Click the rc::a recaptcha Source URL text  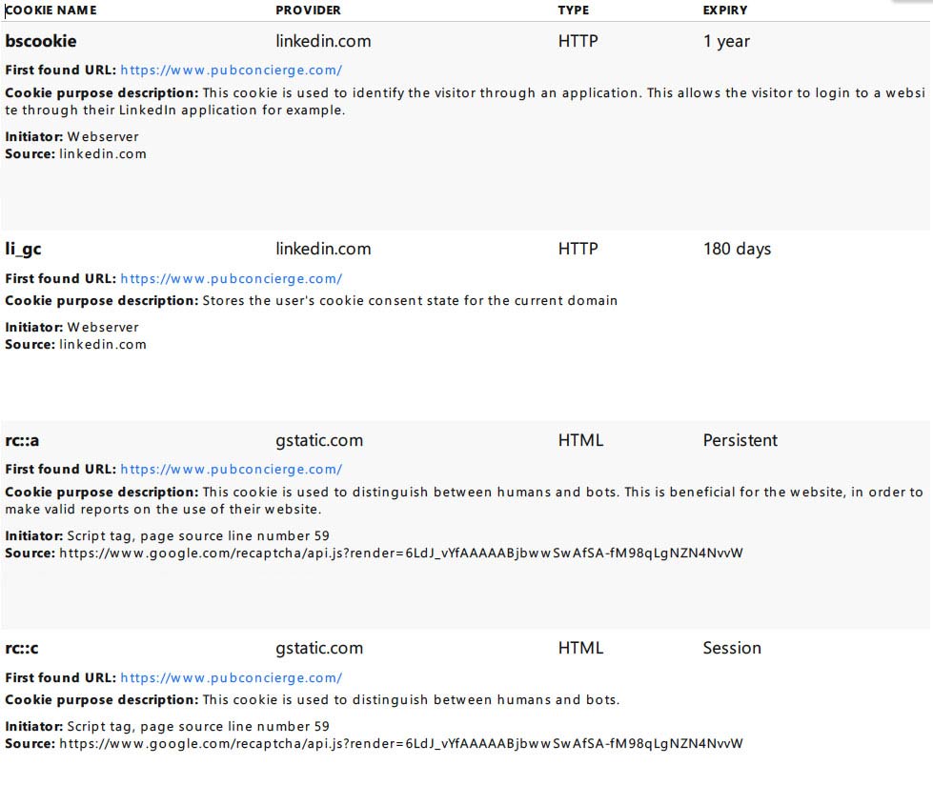tap(401, 554)
